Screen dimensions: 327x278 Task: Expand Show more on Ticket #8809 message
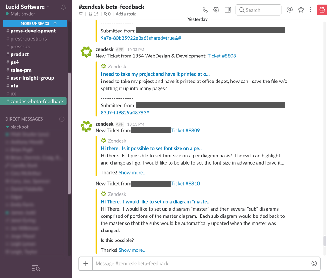click(x=132, y=172)
